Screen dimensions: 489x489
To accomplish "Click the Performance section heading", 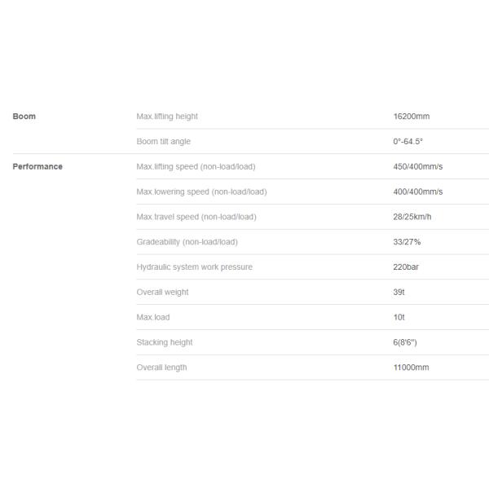I will click(x=37, y=167).
